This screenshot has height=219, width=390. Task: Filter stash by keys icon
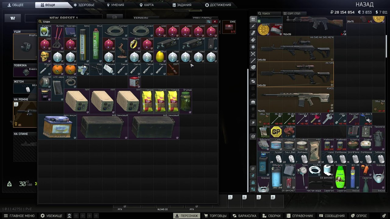pyautogui.click(x=253, y=123)
